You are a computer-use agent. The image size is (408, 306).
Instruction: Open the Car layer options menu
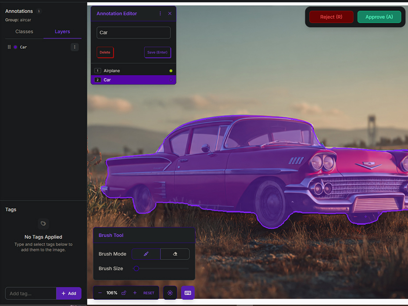pyautogui.click(x=75, y=47)
